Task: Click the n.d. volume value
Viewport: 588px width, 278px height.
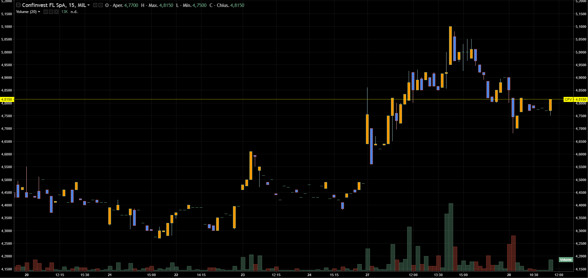Action: tap(74, 12)
